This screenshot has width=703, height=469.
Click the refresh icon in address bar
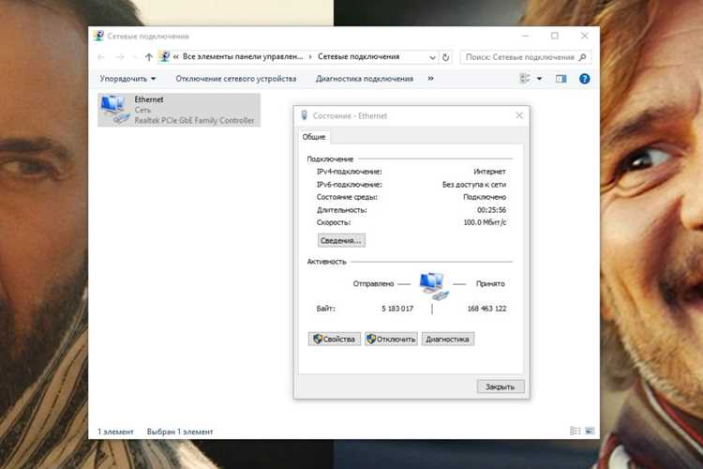coord(445,57)
